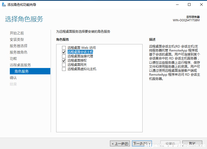Select 远程桌面虚拟化主机 checkbox
Image resolution: width=207 pixels, height=149 pixels.
(64, 69)
